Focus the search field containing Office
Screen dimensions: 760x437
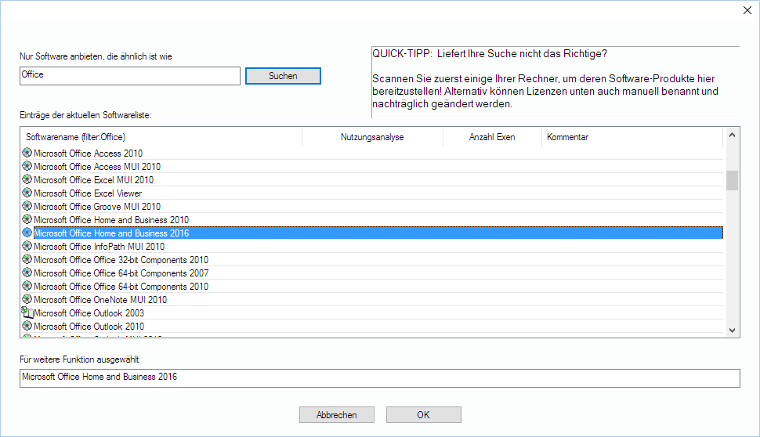pos(130,76)
